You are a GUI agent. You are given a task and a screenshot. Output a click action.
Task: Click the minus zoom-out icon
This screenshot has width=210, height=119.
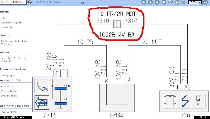[x=205, y=2]
